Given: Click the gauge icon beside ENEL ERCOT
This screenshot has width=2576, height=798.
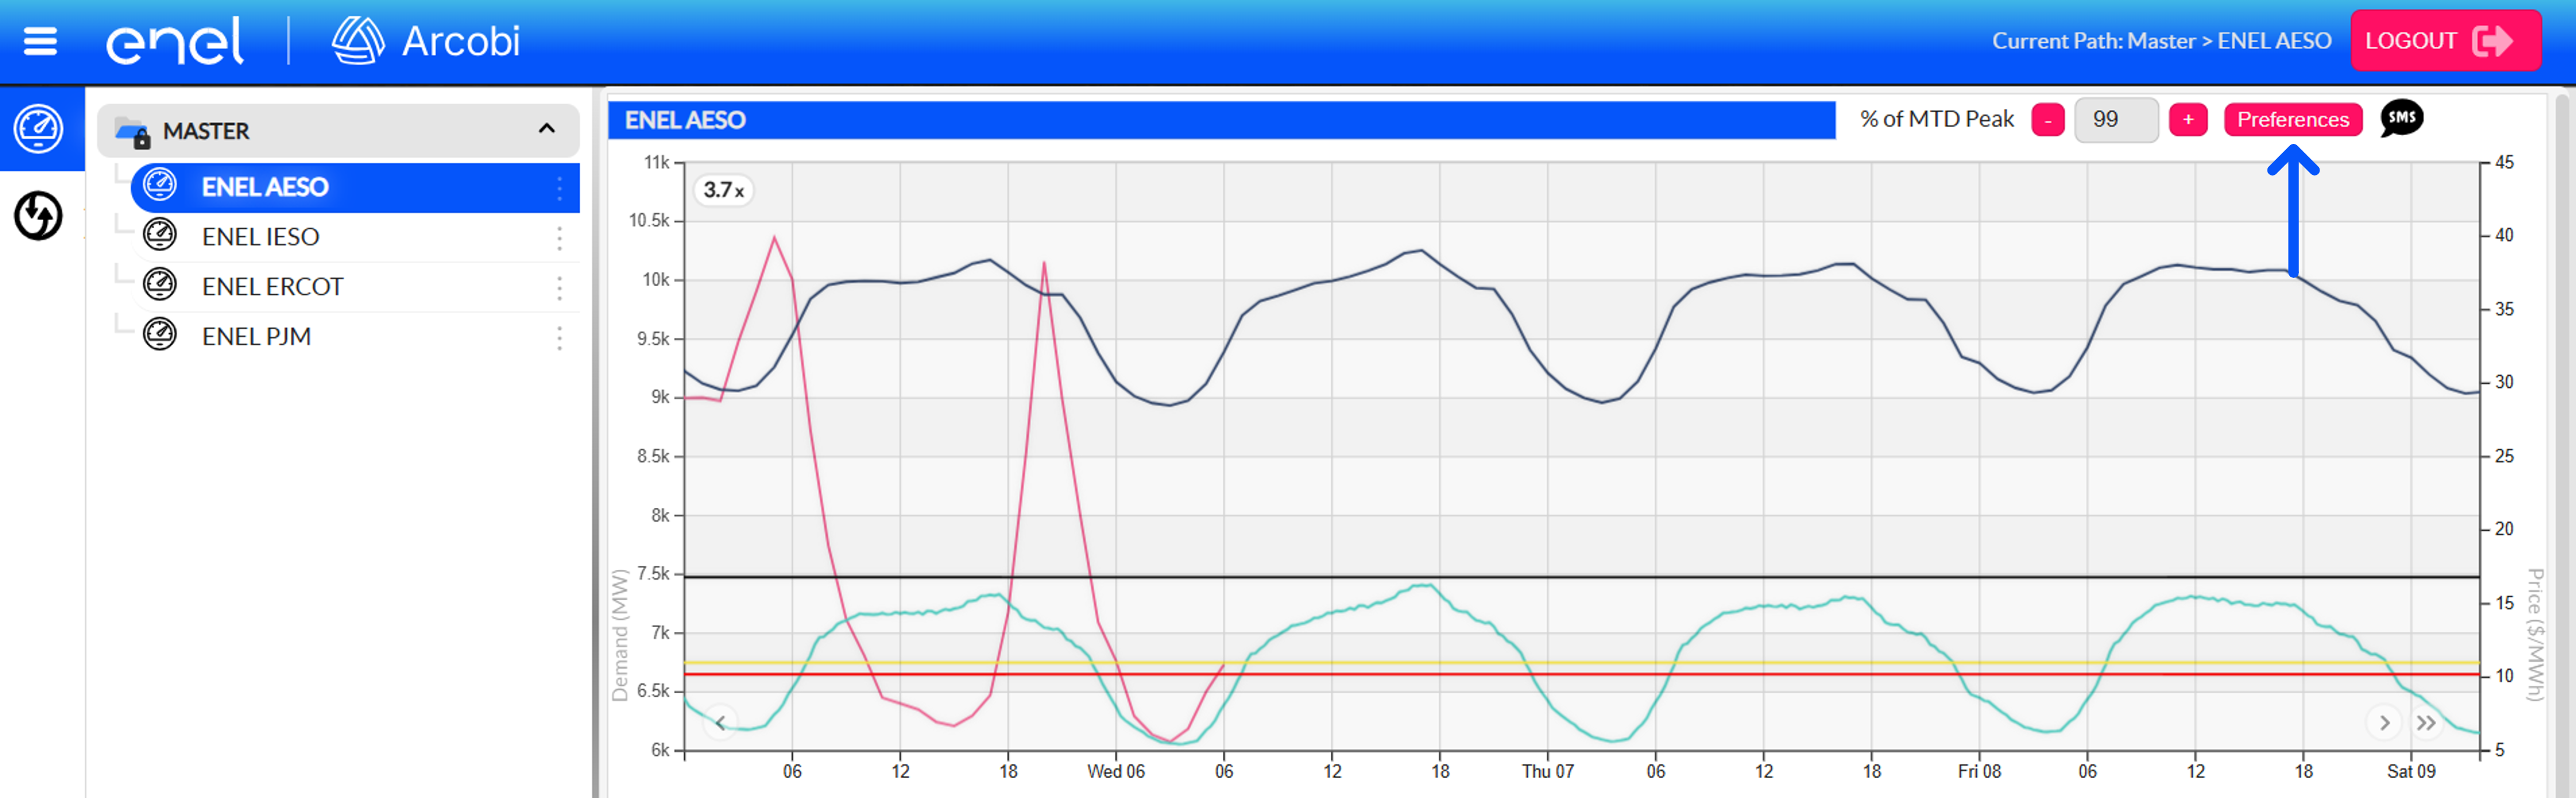Looking at the screenshot, I should (160, 286).
